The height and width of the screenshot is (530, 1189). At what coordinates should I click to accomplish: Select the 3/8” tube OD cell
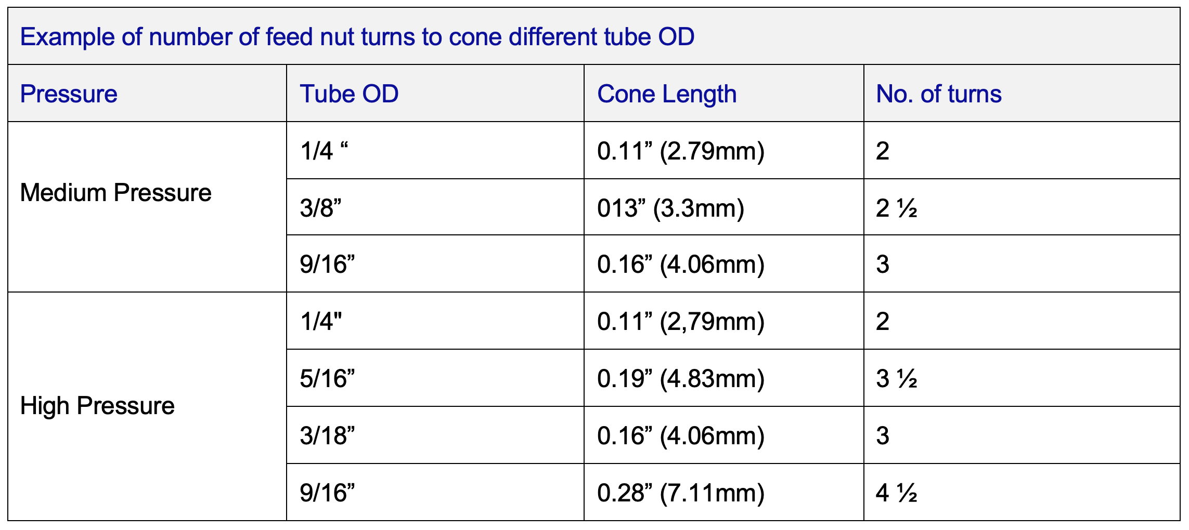coord(320,208)
